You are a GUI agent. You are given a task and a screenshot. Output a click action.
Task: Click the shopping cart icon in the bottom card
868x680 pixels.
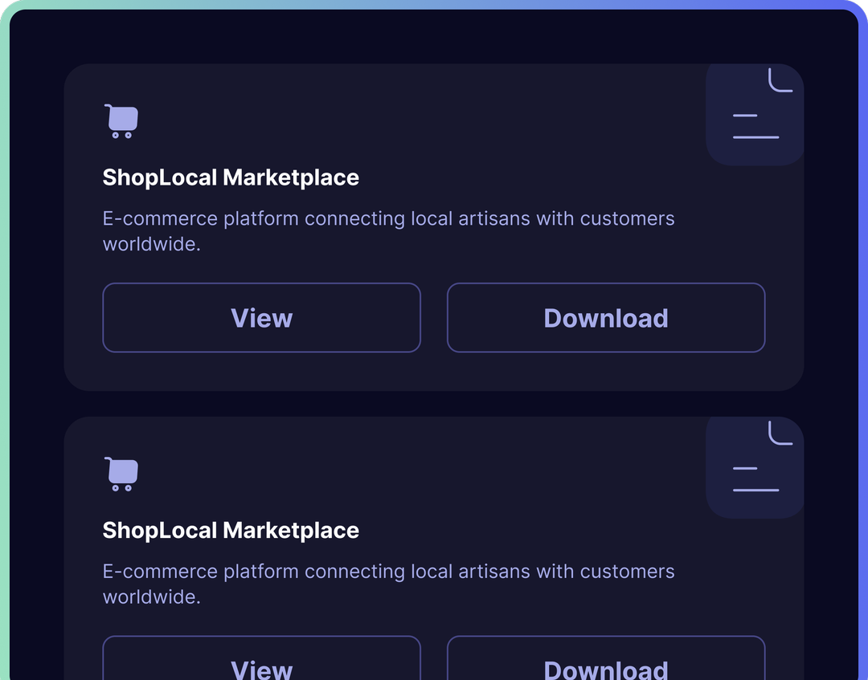(x=121, y=474)
